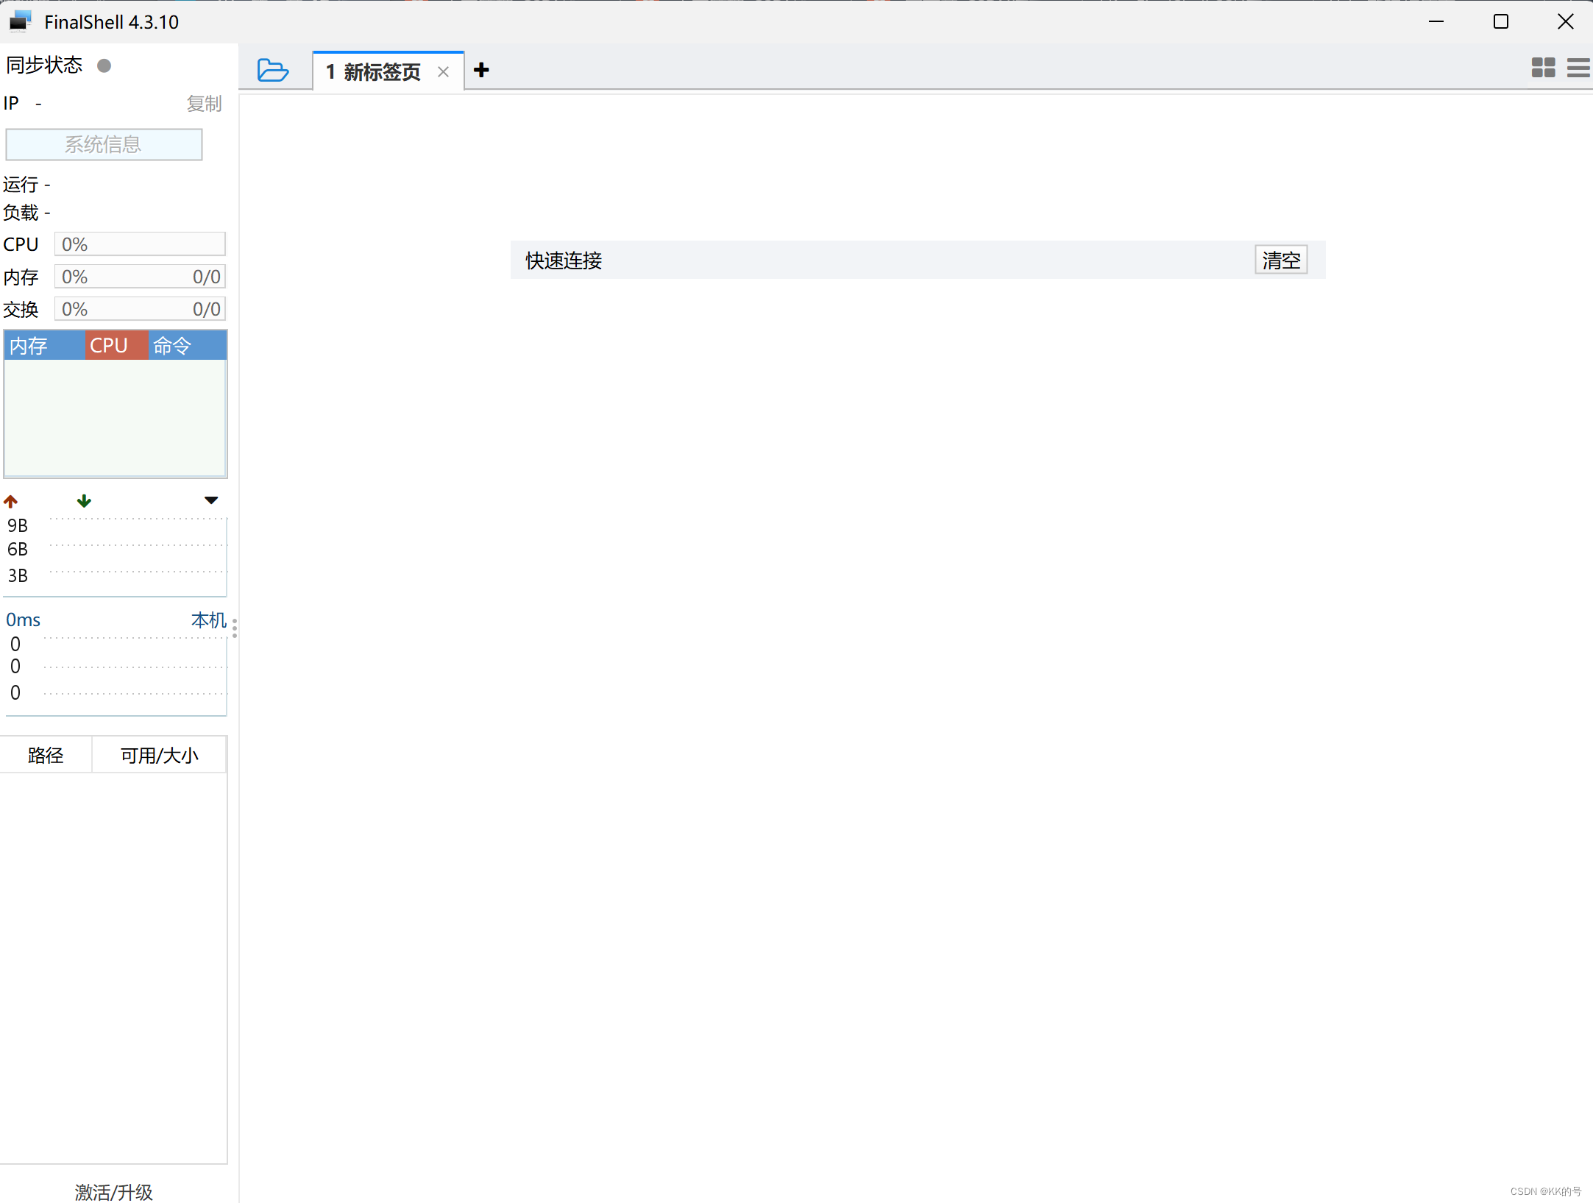Add a new tab with plus icon
Screen dimensions: 1593x1203
[x=481, y=71]
